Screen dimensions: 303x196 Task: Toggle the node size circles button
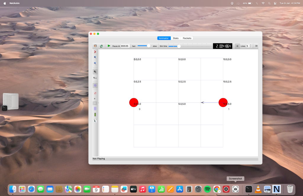95,72
